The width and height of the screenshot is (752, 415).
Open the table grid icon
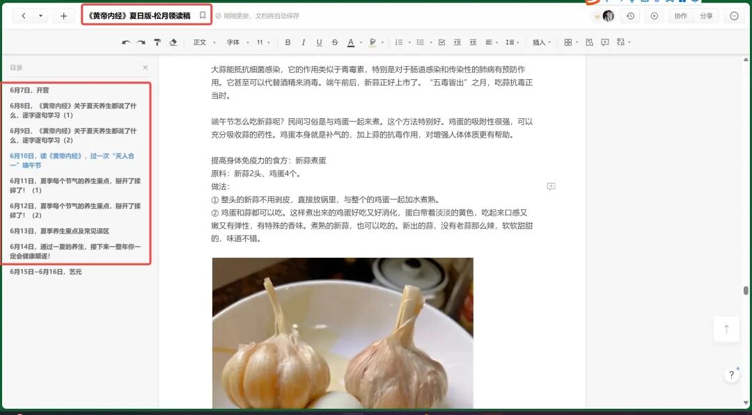568,42
